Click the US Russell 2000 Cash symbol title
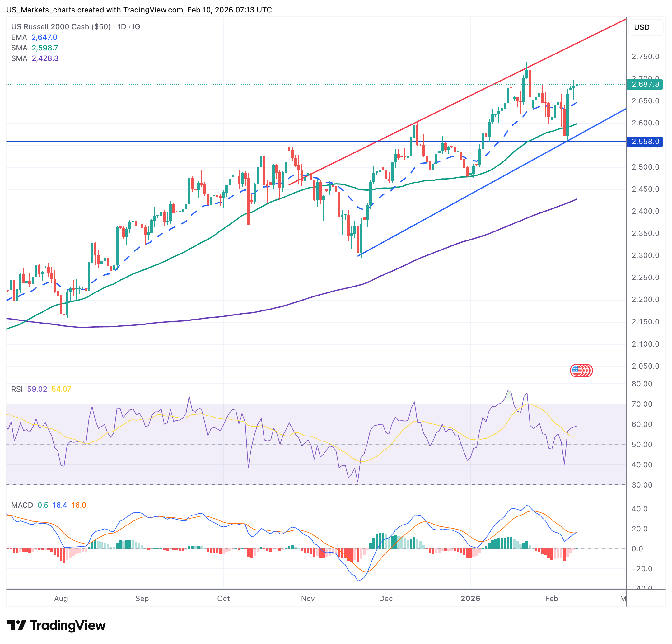The width and height of the screenshot is (672, 644). coord(61,27)
